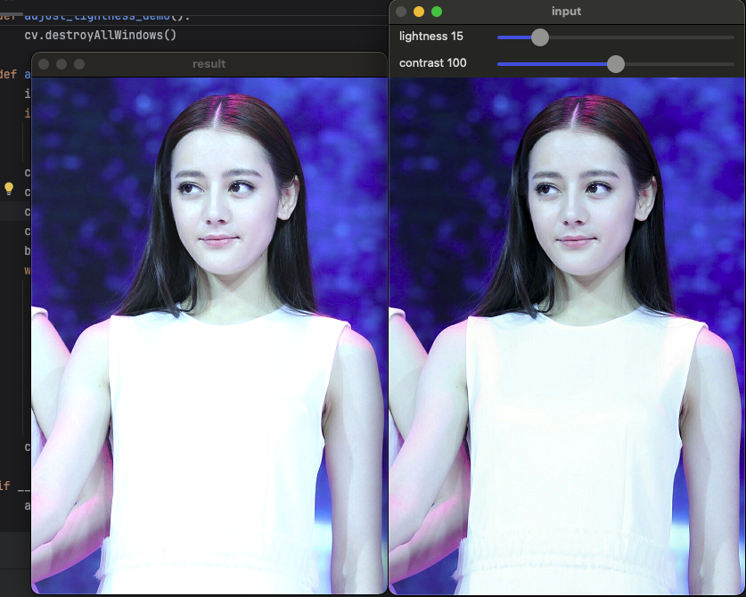746x597 pixels.
Task: Click the red traffic-light icon on the input window
Action: coord(402,12)
